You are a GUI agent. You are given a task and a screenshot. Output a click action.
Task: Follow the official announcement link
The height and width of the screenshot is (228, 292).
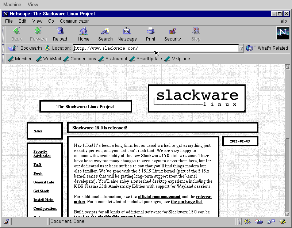tap(159, 197)
